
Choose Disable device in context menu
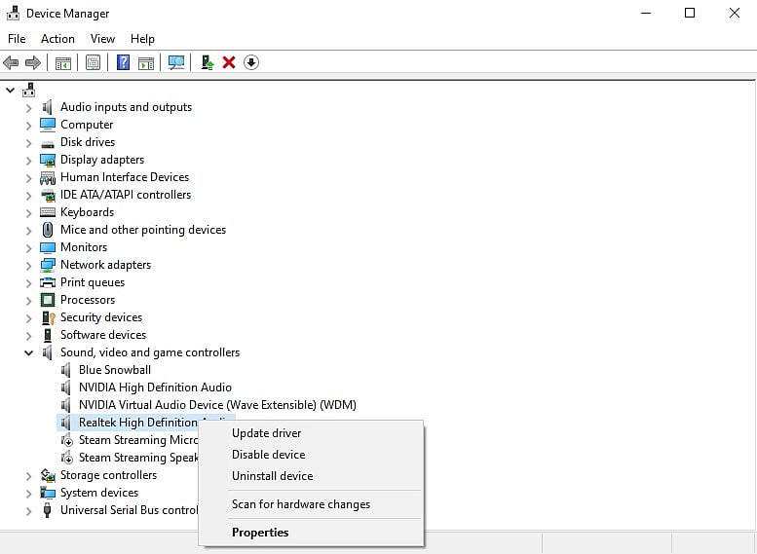[312, 455]
